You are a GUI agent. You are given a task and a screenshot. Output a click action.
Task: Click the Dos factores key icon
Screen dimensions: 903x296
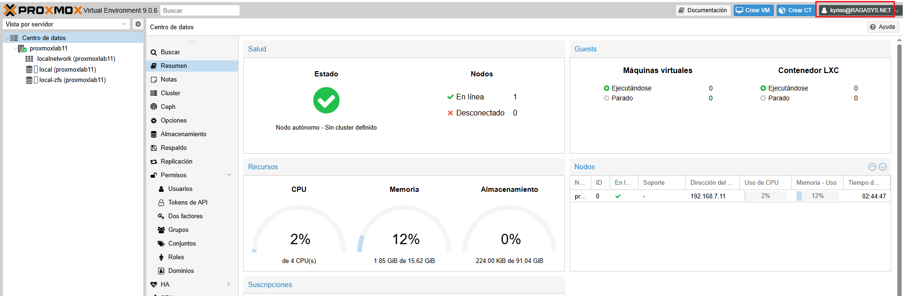pyautogui.click(x=161, y=216)
